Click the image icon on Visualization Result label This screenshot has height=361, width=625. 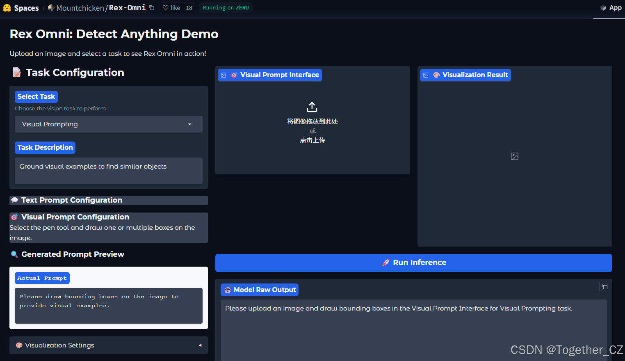point(426,75)
